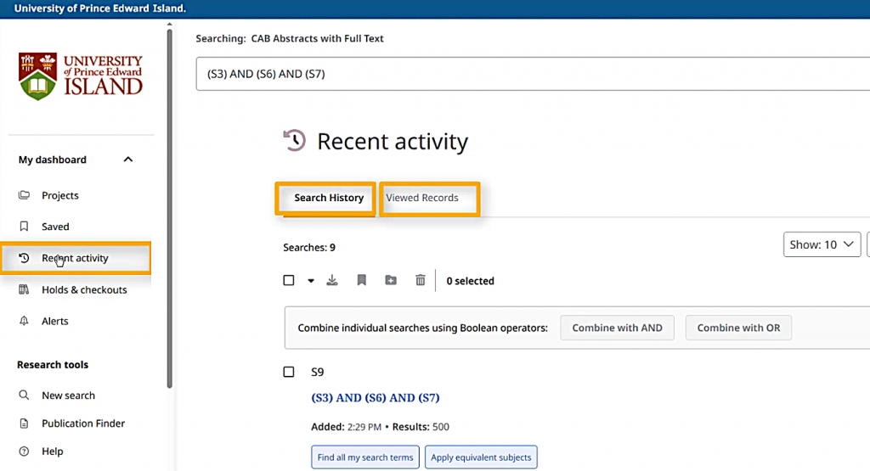Open Alerts from the dashboard menu
The image size is (870, 471).
click(x=54, y=321)
